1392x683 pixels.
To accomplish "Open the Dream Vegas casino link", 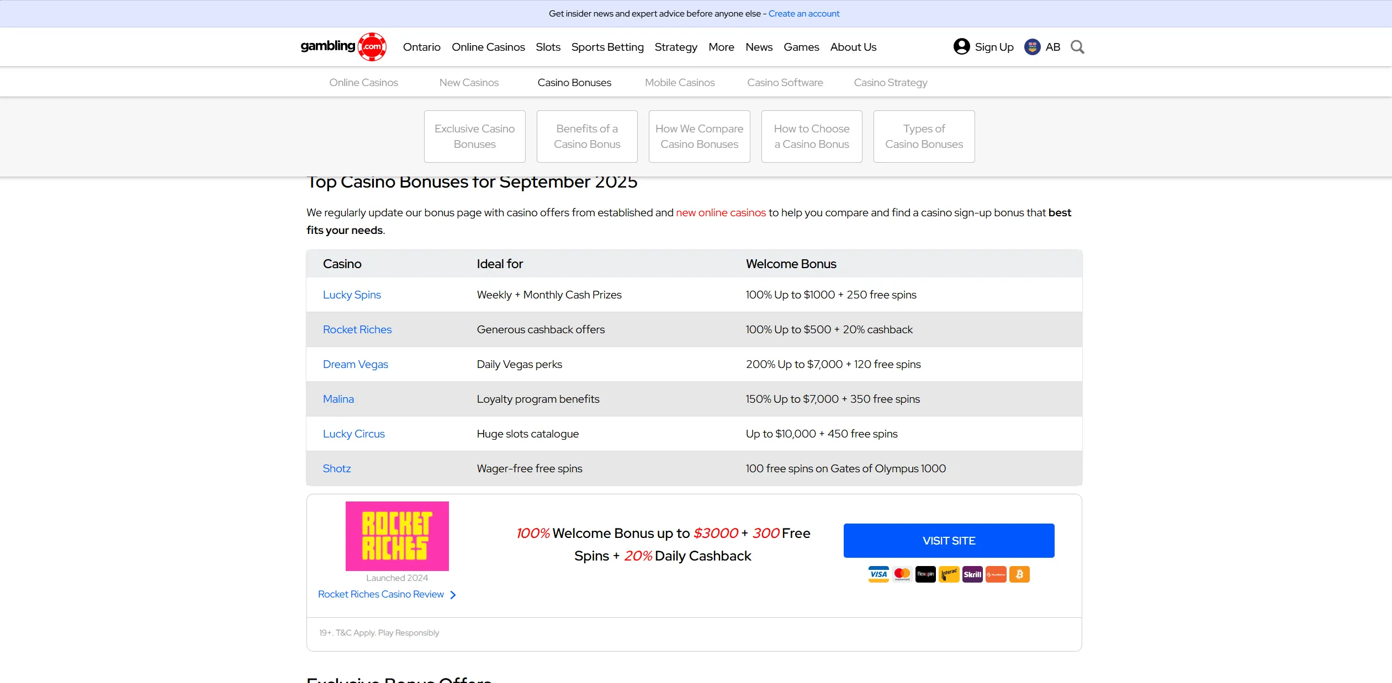I will [x=356, y=364].
